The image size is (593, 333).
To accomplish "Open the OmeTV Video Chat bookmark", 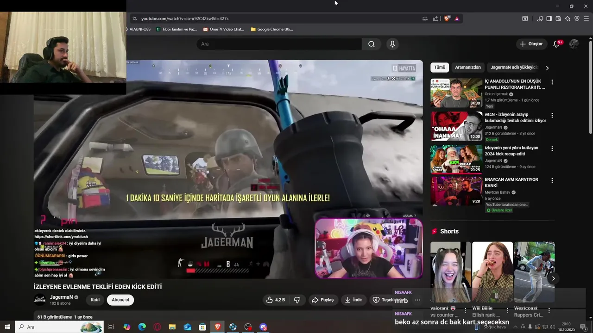I will click(x=223, y=29).
